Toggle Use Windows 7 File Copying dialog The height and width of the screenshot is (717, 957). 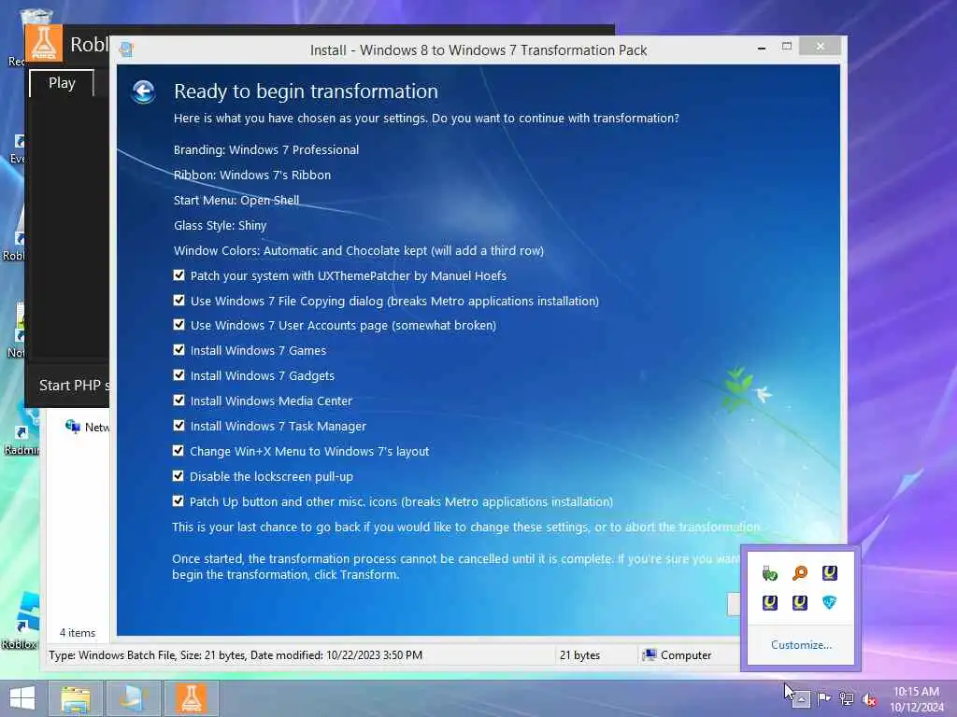pos(179,301)
